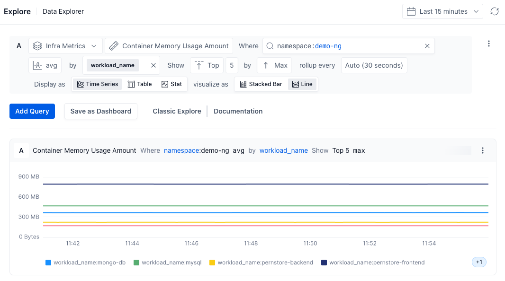The height and width of the screenshot is (281, 505).
Task: Switch display to Time Series
Action: 97,84
